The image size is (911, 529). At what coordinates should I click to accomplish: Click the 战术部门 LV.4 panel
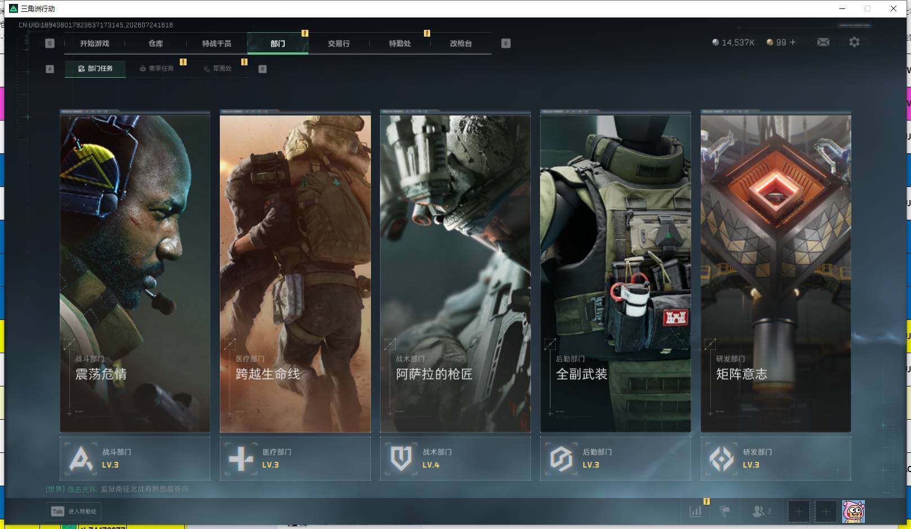click(x=455, y=459)
